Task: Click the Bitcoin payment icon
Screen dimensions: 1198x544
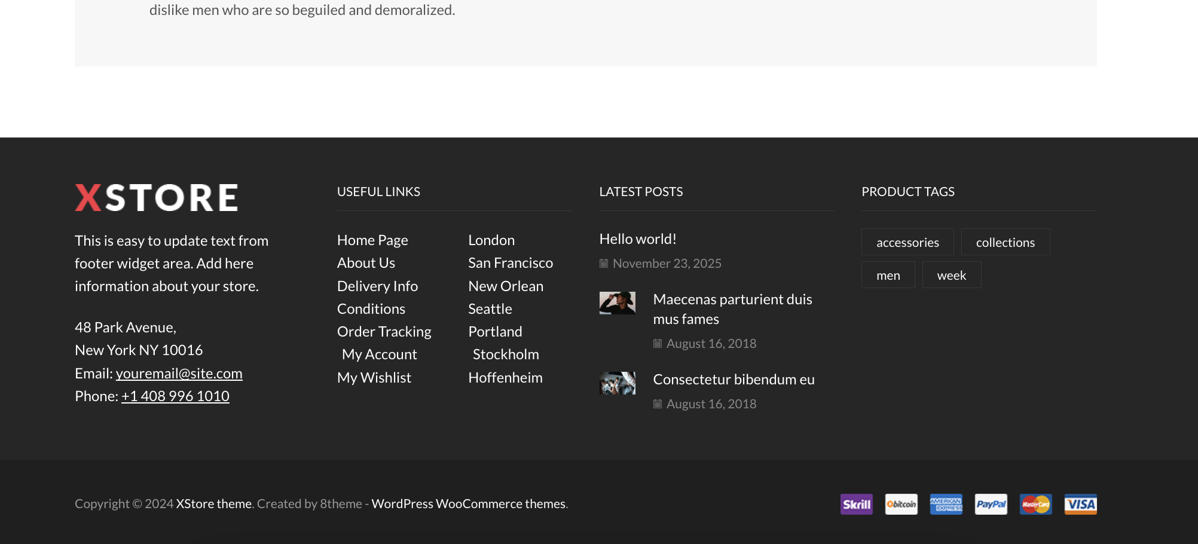Action: click(901, 504)
